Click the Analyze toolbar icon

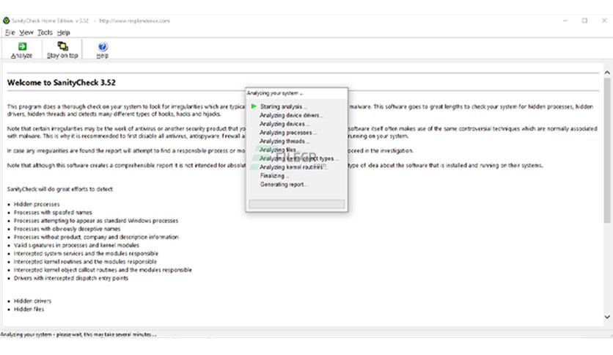pos(22,46)
